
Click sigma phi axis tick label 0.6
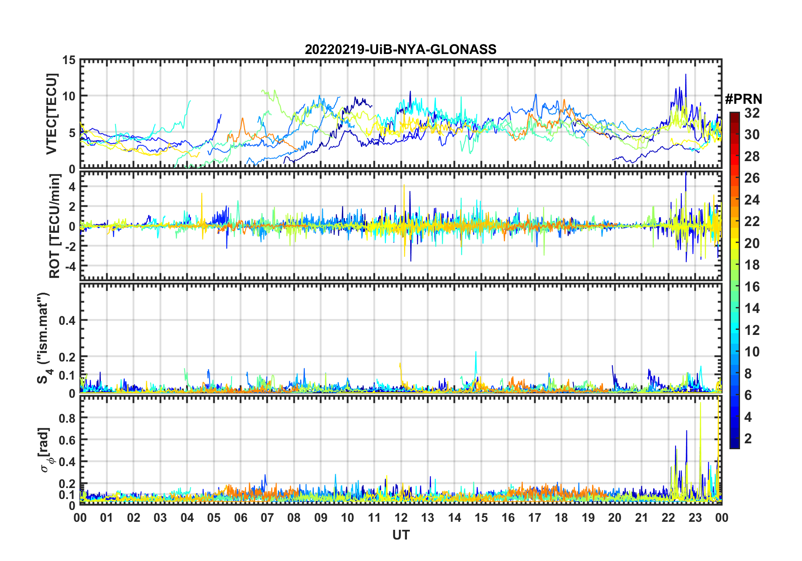pyautogui.click(x=67, y=440)
